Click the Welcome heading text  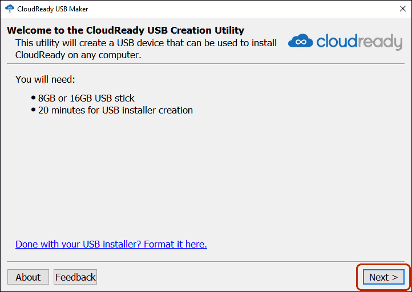[126, 30]
